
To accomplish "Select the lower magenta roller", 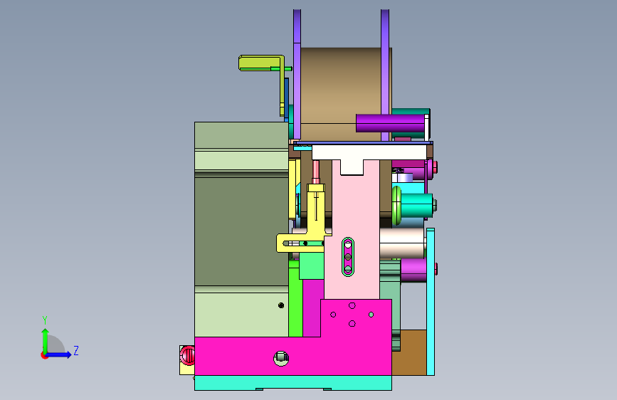I will [413, 270].
